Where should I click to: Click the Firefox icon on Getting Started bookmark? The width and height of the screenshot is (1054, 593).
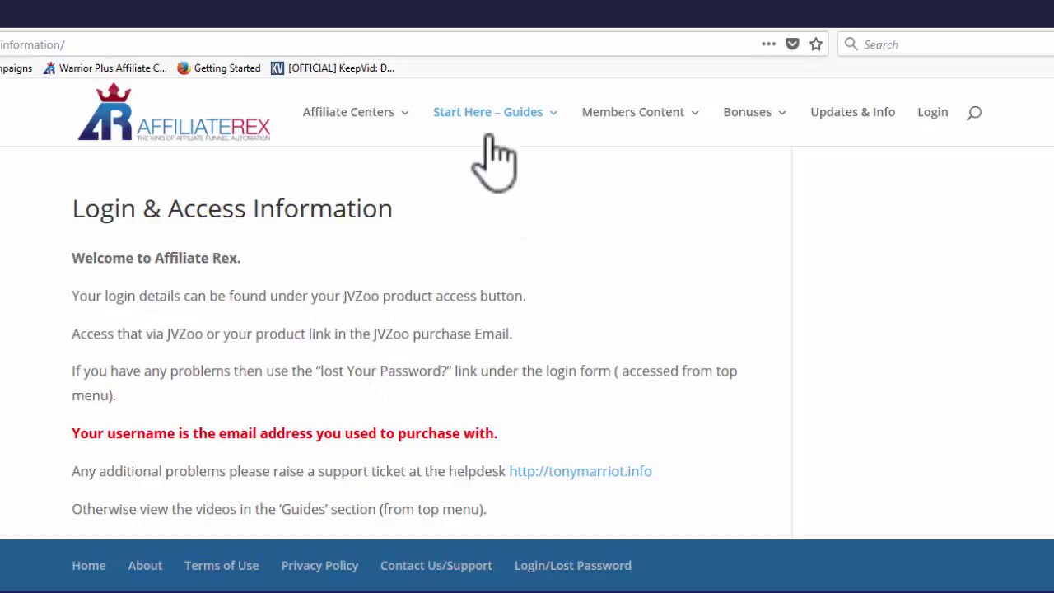(184, 68)
